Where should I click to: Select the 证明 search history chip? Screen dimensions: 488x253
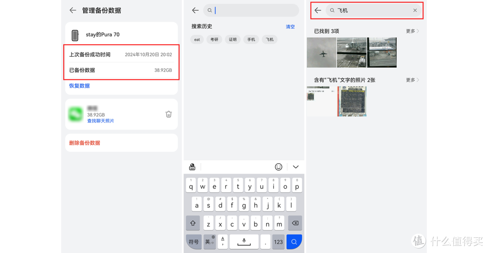tap(233, 40)
